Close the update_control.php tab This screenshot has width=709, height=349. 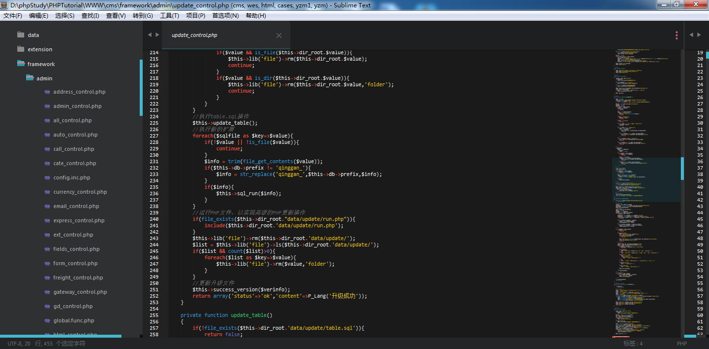pyautogui.click(x=279, y=35)
